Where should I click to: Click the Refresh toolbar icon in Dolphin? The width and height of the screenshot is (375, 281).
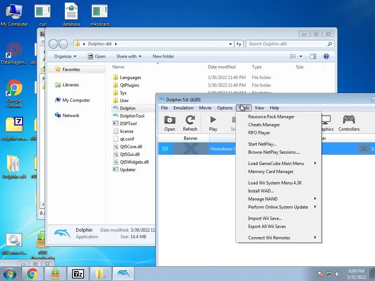point(190,123)
